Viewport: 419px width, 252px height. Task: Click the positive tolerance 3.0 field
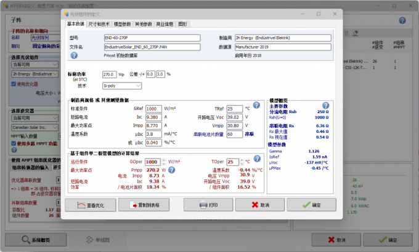(160, 74)
